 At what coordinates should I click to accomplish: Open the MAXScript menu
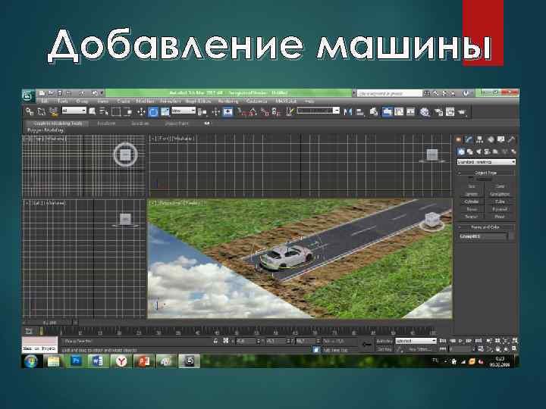[286, 101]
